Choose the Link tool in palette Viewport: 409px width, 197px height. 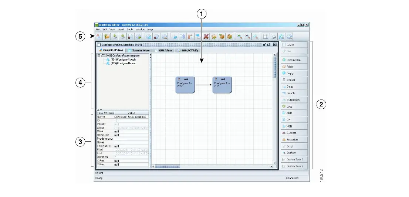coord(294,51)
